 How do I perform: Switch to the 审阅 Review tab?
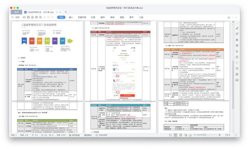point(112,17)
